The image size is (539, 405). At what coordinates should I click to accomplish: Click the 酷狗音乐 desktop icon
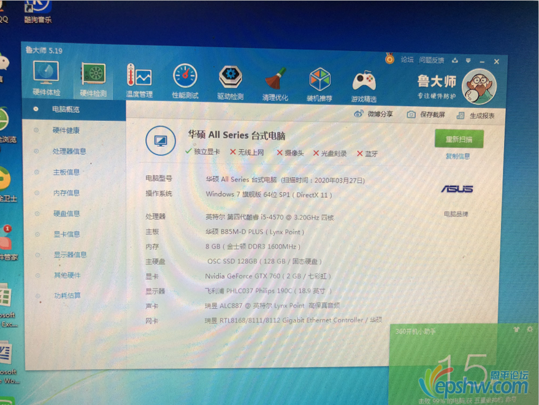point(38,11)
